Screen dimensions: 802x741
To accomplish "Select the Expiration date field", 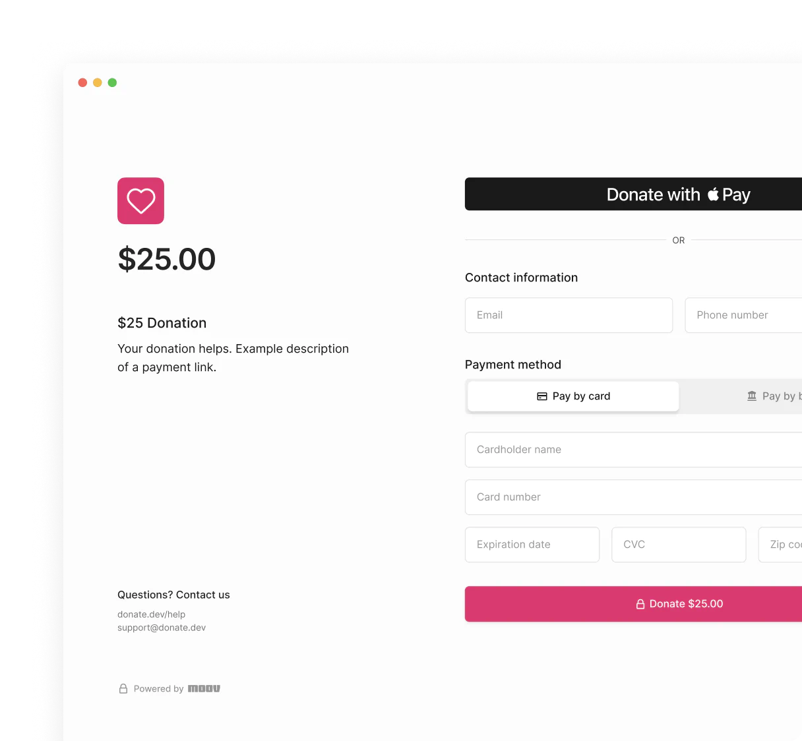I will coord(532,545).
